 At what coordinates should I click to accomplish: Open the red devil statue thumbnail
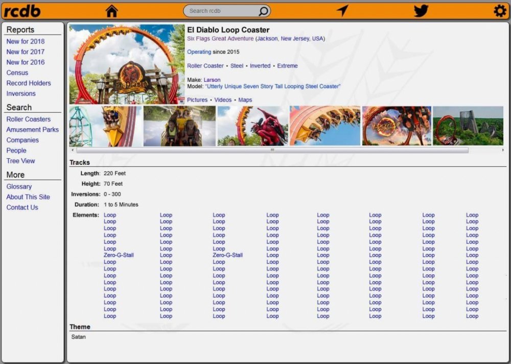pos(252,126)
